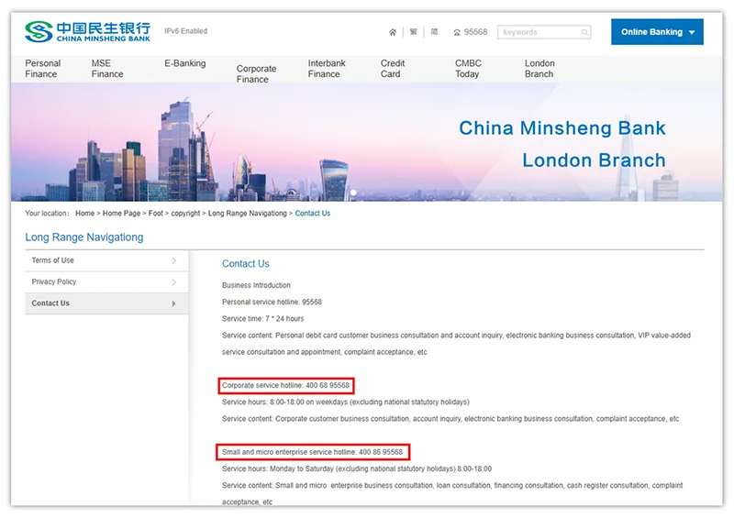734x518 pixels.
Task: Click the telephone icon beside 95568
Action: coord(457,32)
